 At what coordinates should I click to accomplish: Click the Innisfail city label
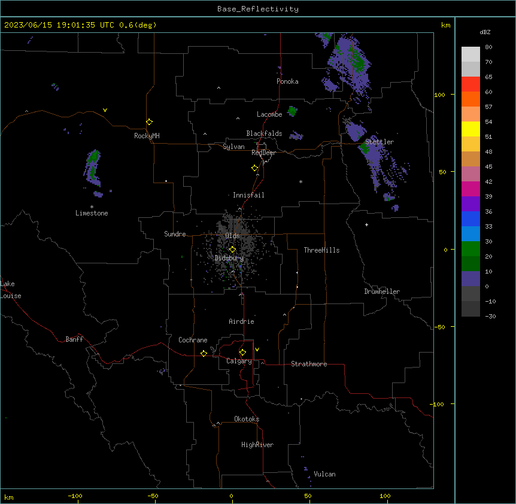coord(248,195)
